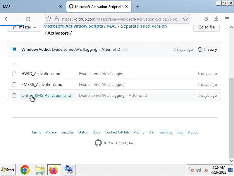Open the Blog footer link
234x176 pixels.
[180, 132]
